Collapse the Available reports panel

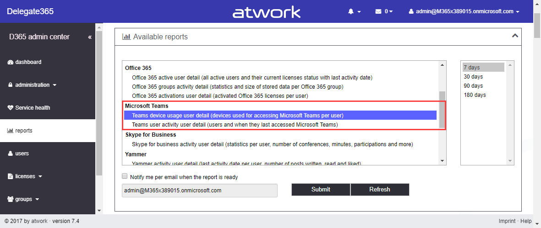point(515,36)
